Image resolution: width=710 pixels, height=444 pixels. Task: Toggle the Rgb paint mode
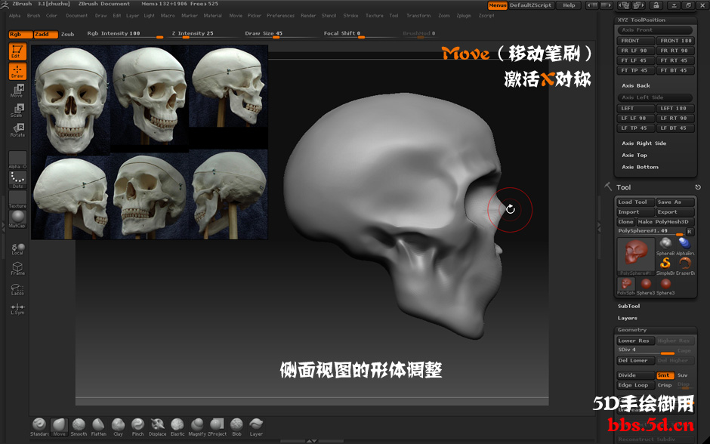(x=20, y=35)
